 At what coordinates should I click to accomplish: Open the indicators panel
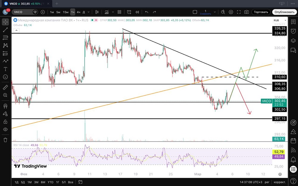coord(107,12)
